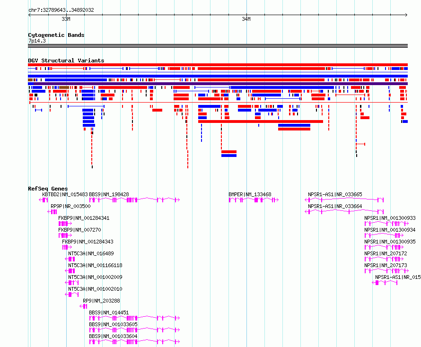Image resolution: width=421 pixels, height=347 pixels.
Task: Open NPSR1-AS1|NR_033665 transcript label
Action: pyautogui.click(x=335, y=194)
